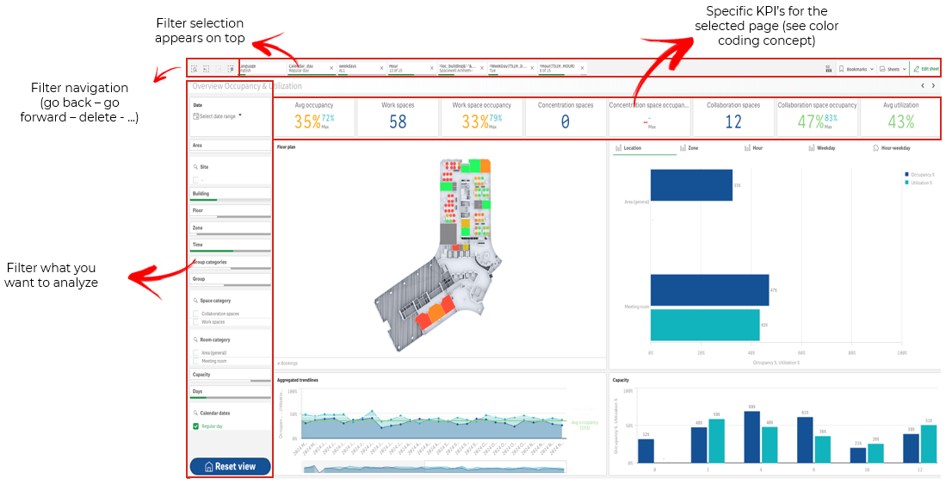Step back in selections

[207, 69]
